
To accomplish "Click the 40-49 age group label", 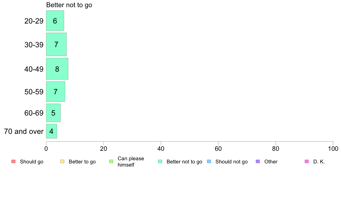I will pyautogui.click(x=34, y=69).
